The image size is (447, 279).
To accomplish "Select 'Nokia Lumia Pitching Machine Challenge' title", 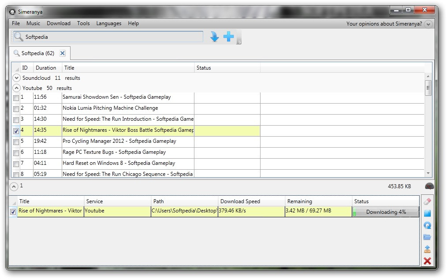I will pos(110,108).
